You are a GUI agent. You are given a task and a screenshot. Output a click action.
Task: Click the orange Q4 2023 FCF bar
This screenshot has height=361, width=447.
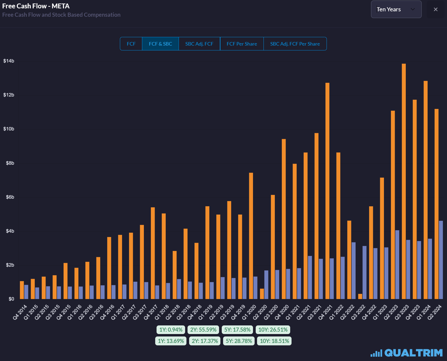(415, 199)
